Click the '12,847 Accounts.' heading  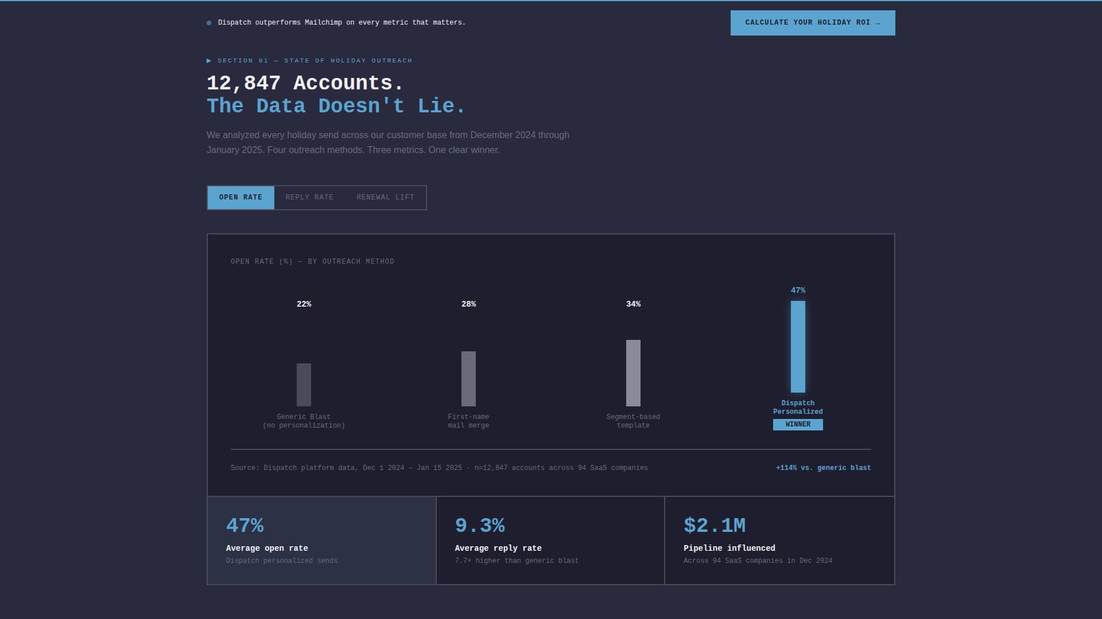coord(305,83)
